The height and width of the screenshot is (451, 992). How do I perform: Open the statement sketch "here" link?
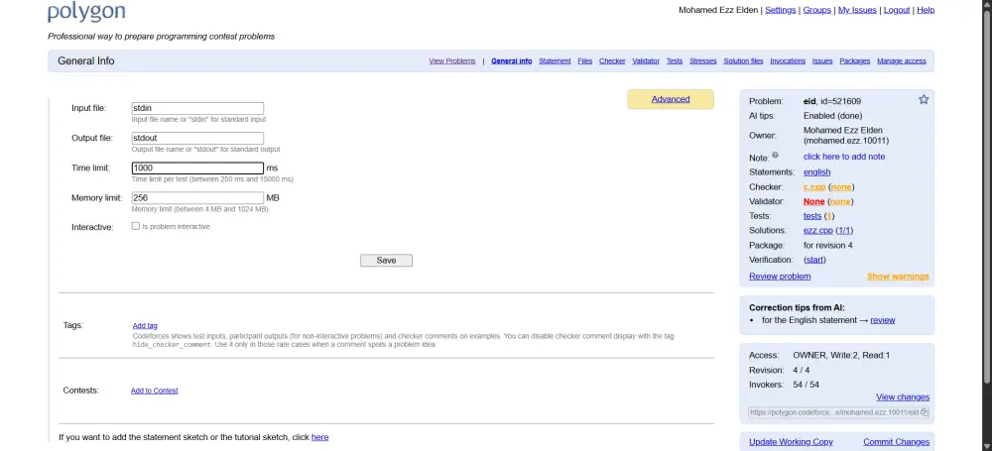319,437
